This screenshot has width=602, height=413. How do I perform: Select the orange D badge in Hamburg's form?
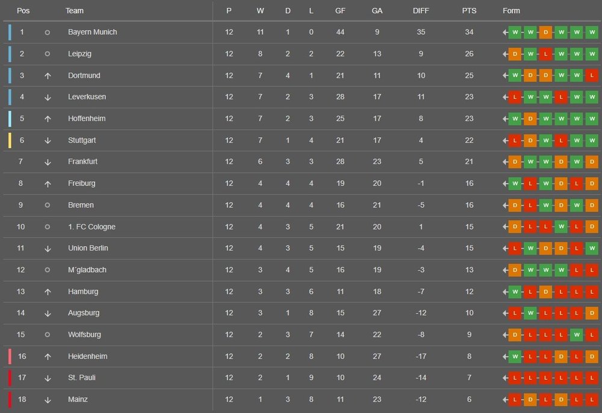click(545, 291)
